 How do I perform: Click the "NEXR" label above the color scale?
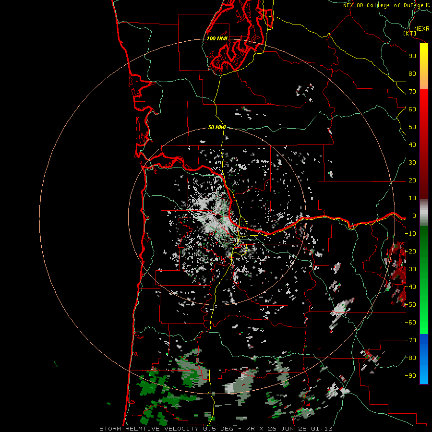click(422, 29)
